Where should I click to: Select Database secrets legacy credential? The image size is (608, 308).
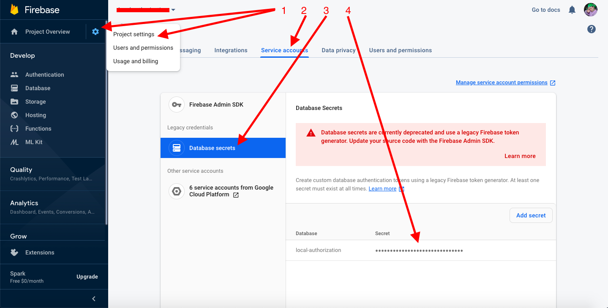tap(223, 148)
